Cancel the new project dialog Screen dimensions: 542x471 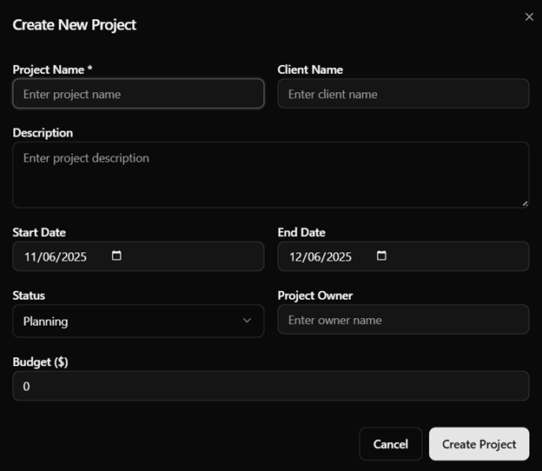pos(391,444)
